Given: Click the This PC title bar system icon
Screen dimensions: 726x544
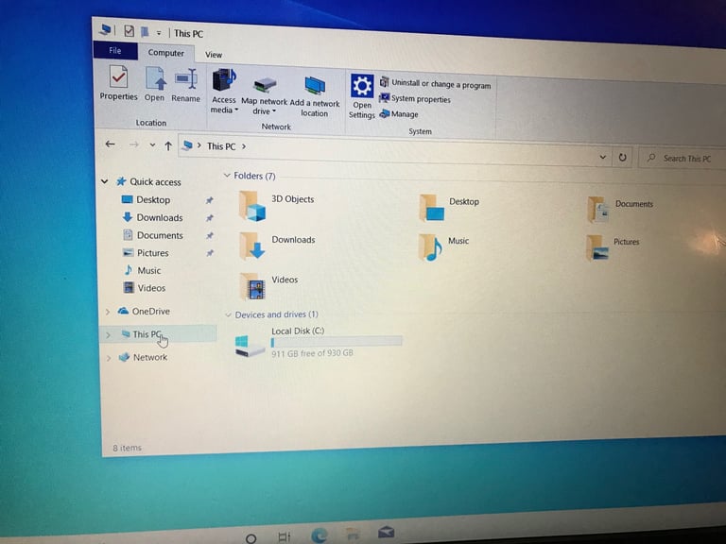Looking at the screenshot, I should coord(105,30).
